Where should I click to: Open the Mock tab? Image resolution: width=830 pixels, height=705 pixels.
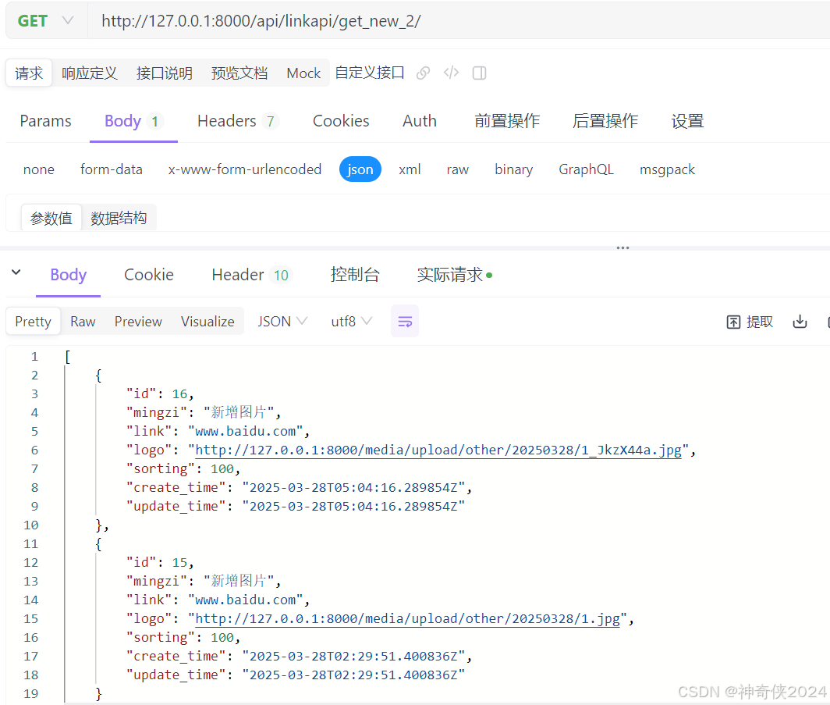pyautogui.click(x=303, y=73)
